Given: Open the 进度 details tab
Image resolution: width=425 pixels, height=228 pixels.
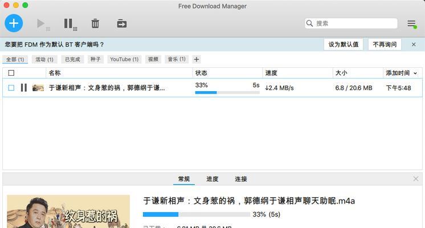Looking at the screenshot, I should point(213,179).
